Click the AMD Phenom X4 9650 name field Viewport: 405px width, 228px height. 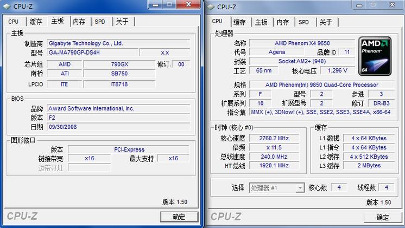(x=304, y=43)
